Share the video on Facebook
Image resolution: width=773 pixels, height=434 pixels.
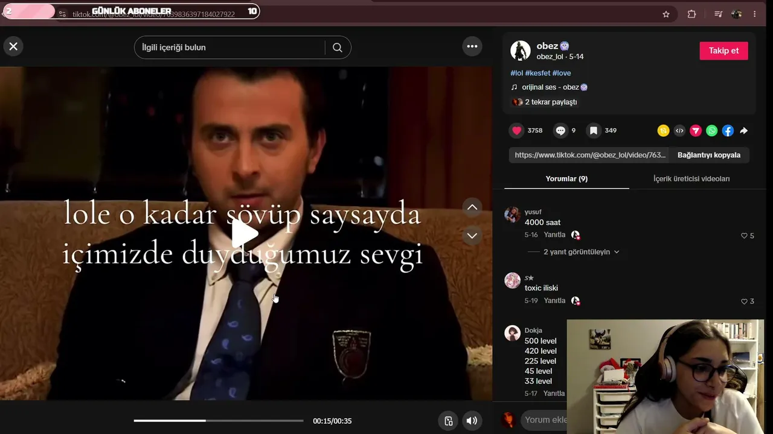pos(728,131)
